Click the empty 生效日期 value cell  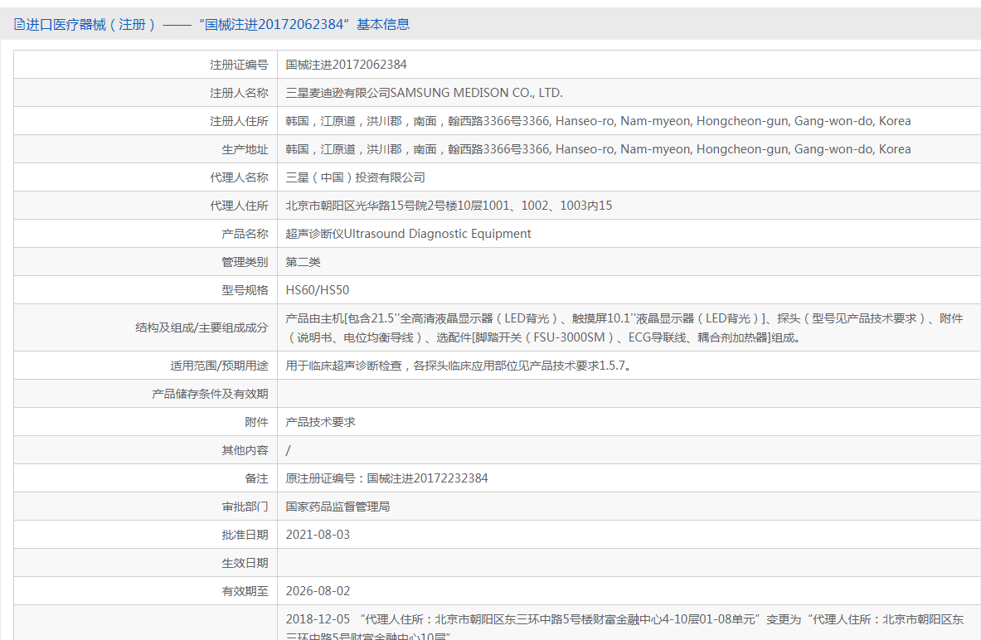(x=628, y=563)
